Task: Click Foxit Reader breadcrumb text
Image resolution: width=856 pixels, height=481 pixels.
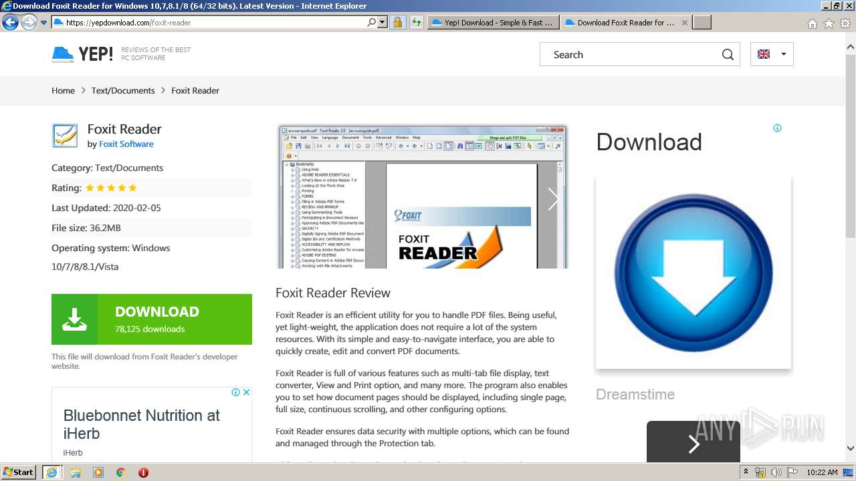Action: click(x=195, y=91)
